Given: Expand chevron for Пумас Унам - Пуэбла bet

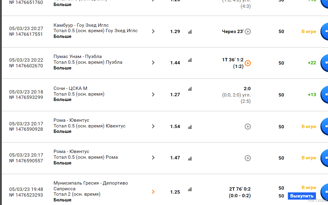Looking at the screenshot, I should [x=153, y=63].
